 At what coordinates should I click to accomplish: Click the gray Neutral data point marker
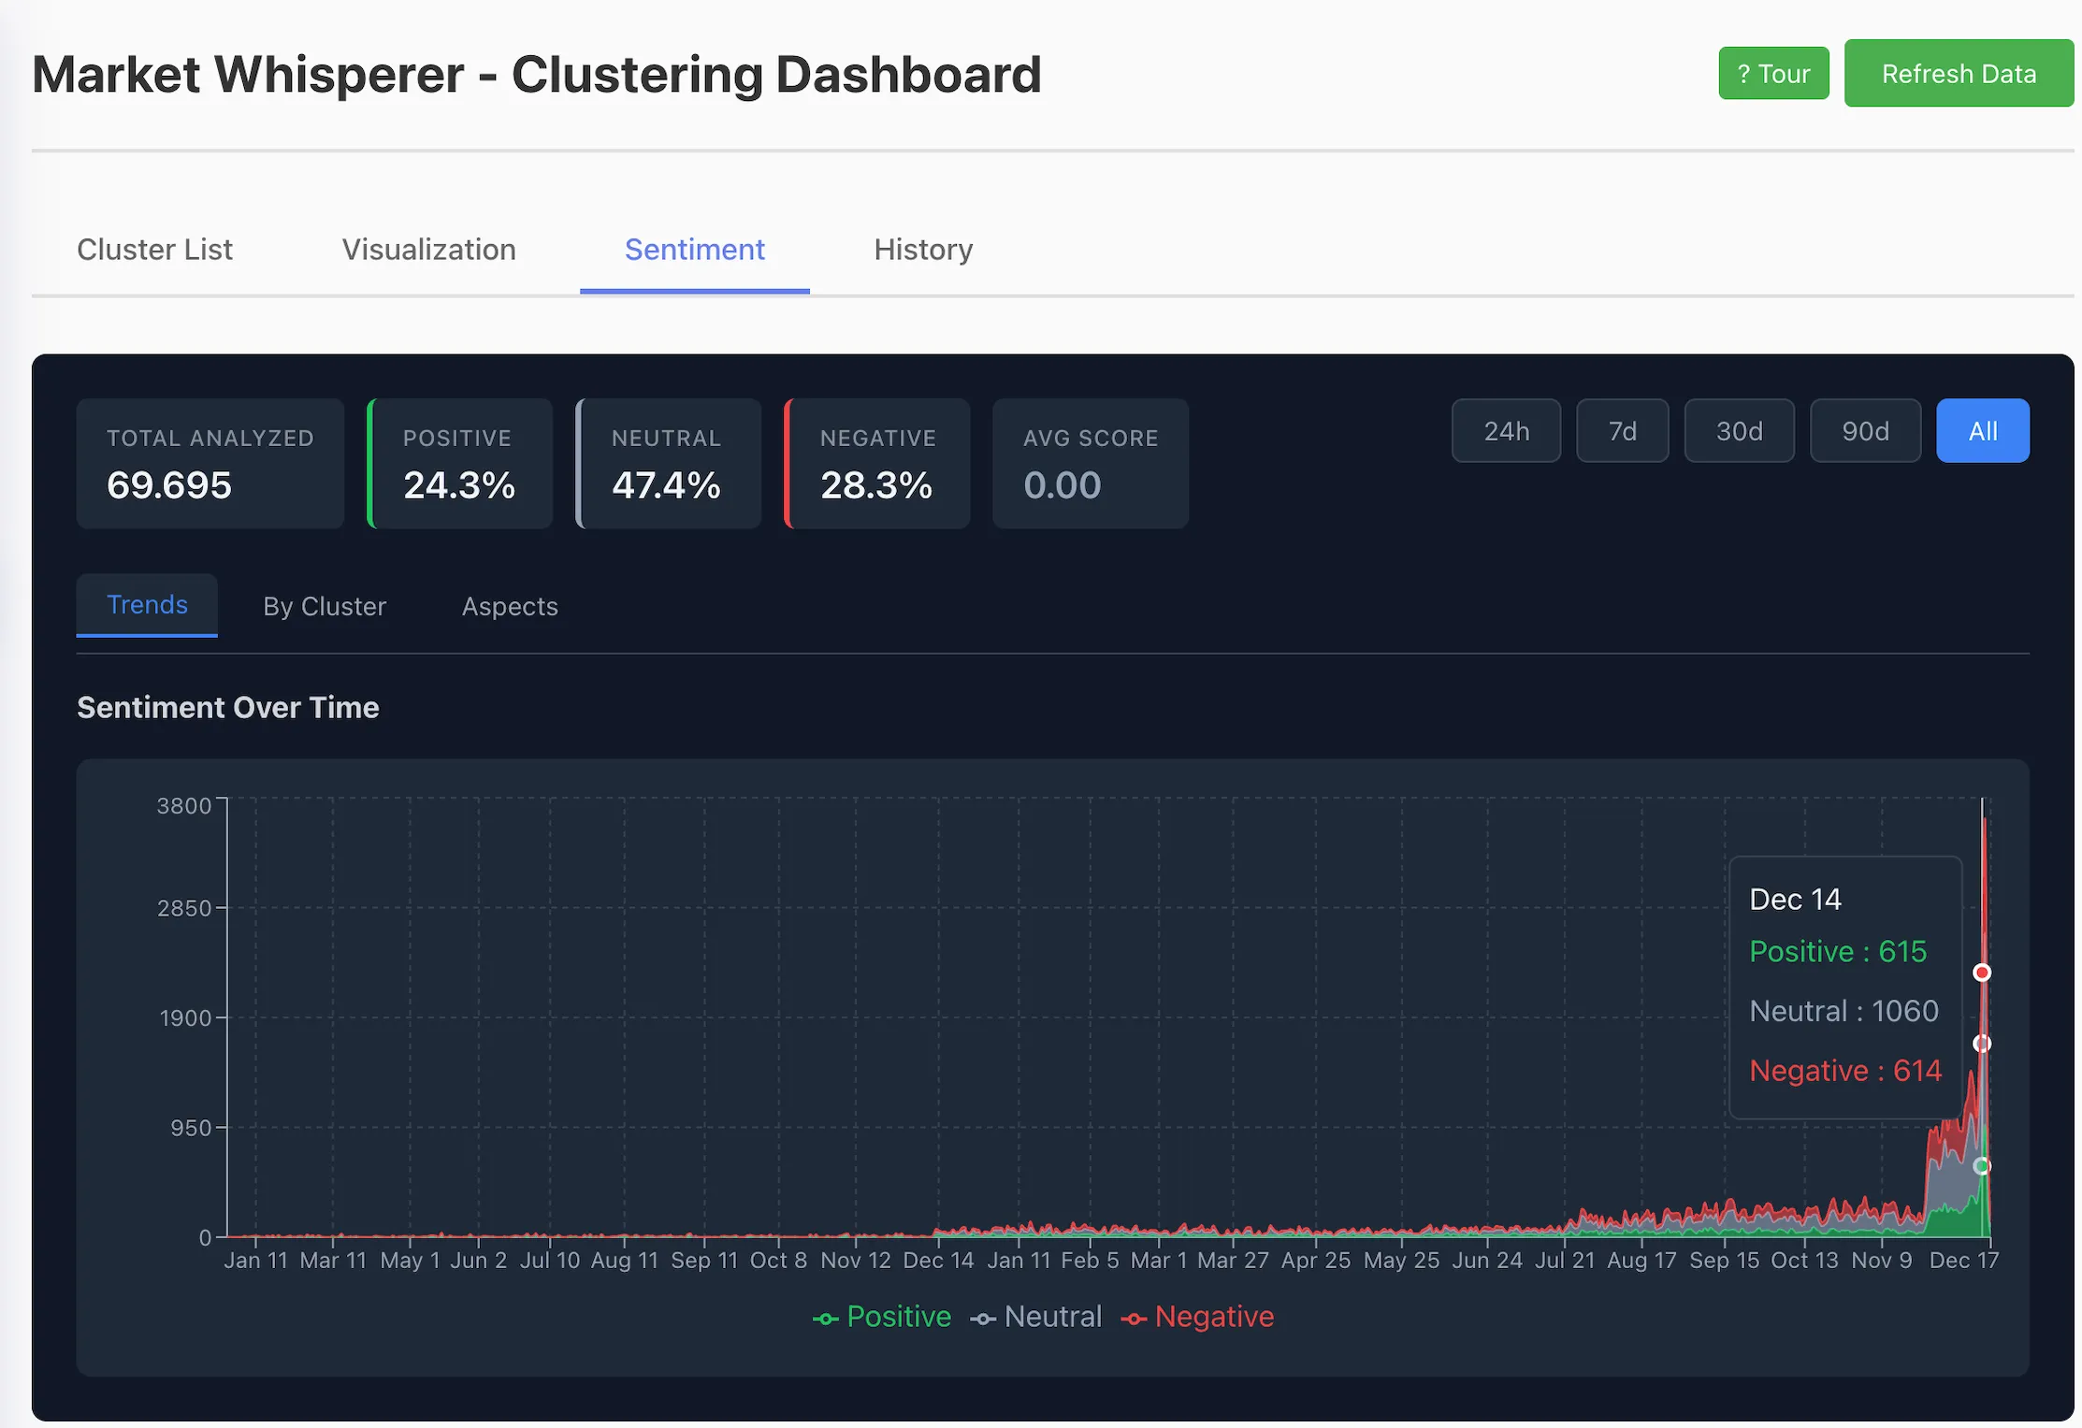tap(1982, 1044)
